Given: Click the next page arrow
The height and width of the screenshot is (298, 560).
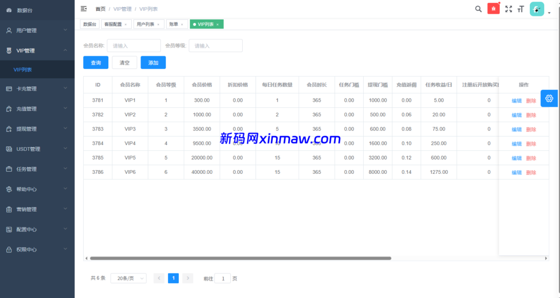Looking at the screenshot, I should (188, 278).
